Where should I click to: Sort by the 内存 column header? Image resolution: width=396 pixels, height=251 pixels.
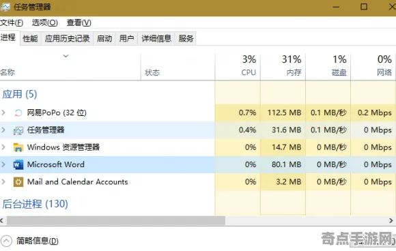point(283,67)
